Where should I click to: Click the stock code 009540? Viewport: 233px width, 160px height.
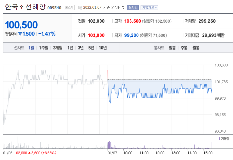click(x=54, y=8)
